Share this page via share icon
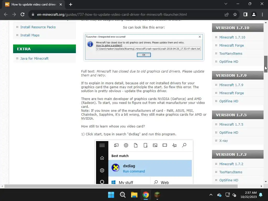Viewport: 268px width, 201px height. click(x=227, y=15)
